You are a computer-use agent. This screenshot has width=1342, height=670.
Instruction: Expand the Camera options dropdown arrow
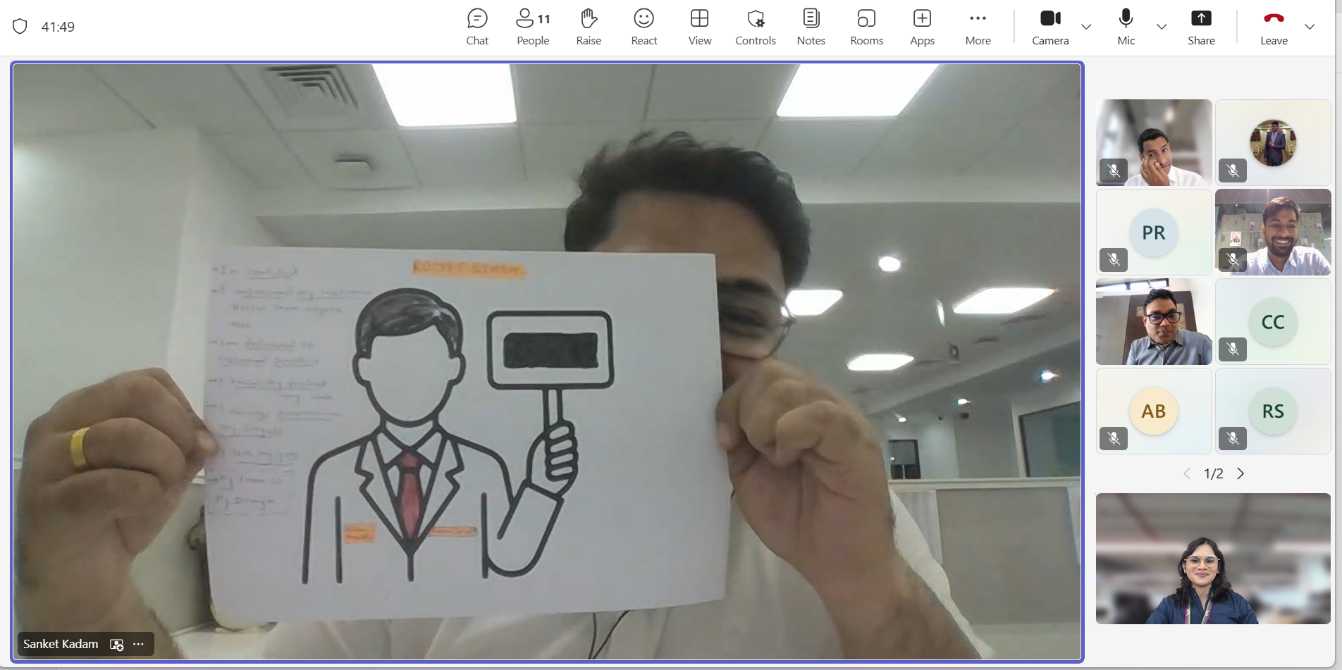(1086, 27)
